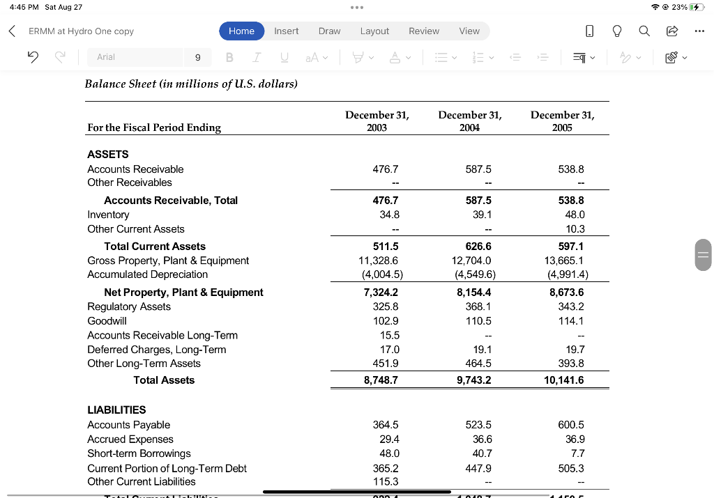Open the Search tool

click(x=644, y=31)
